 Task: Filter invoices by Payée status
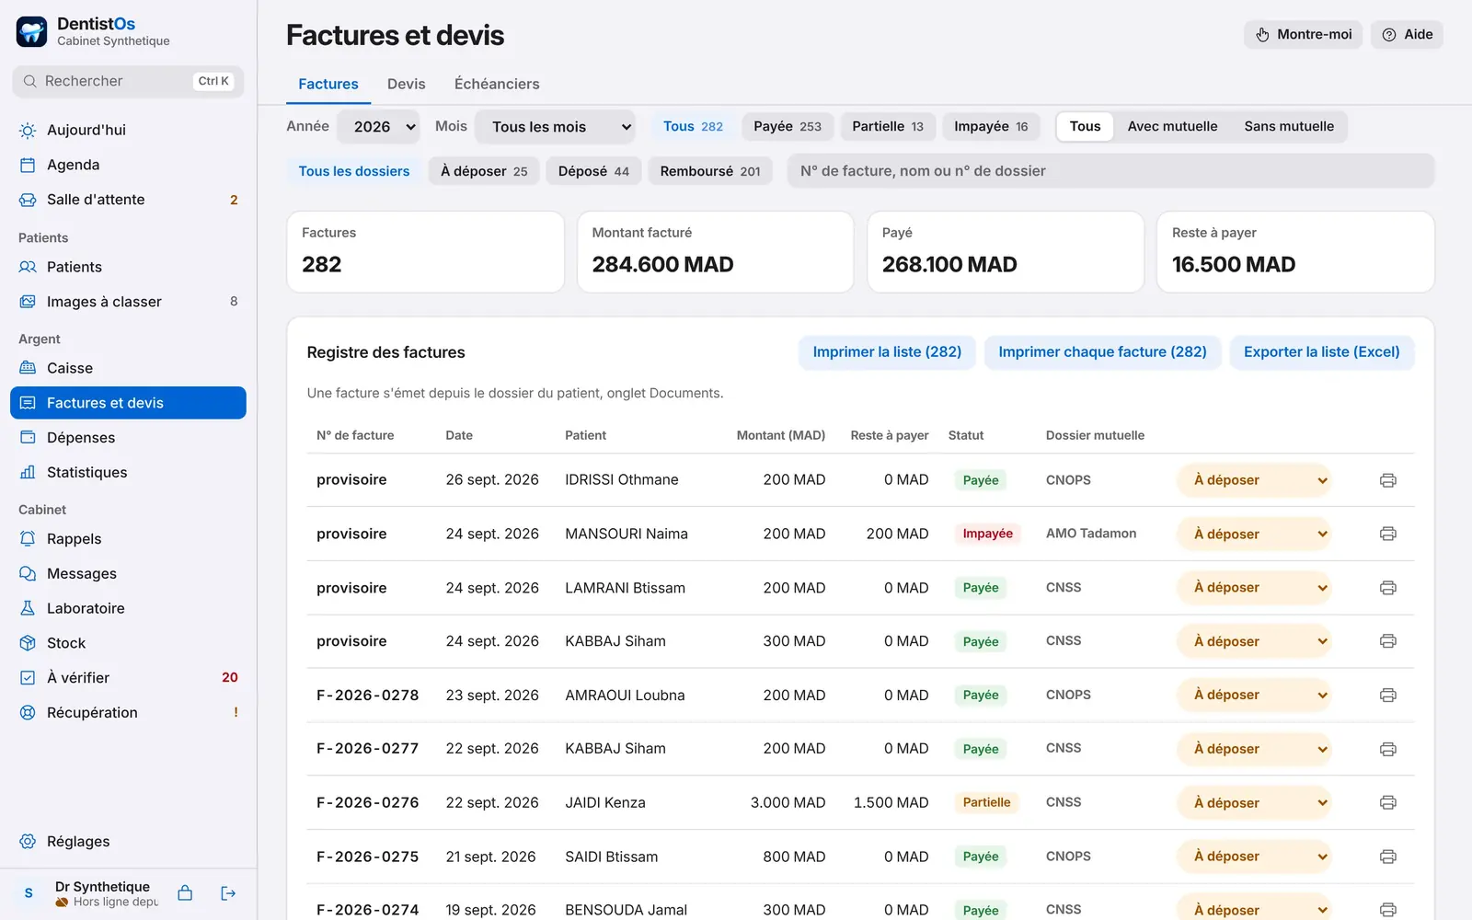tap(788, 126)
